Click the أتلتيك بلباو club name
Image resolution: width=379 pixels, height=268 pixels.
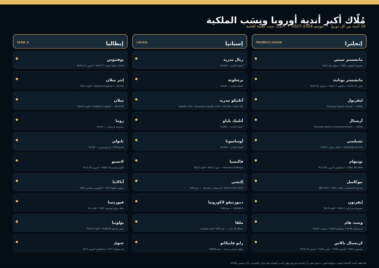coord(233,121)
